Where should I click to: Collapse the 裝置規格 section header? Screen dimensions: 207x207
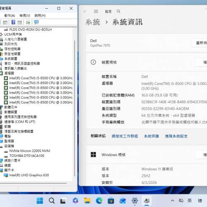(x=147, y=62)
